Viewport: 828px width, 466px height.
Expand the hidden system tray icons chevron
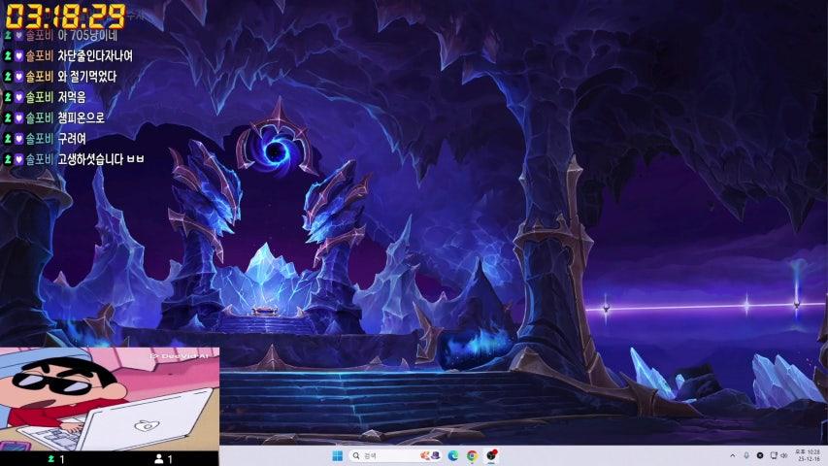[733, 455]
